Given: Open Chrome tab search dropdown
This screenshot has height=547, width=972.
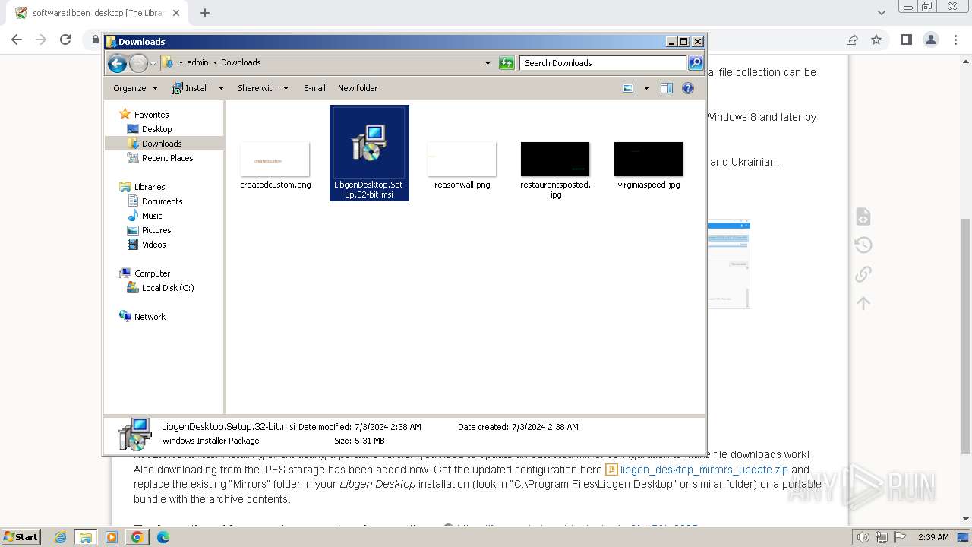Looking at the screenshot, I should coord(881,13).
